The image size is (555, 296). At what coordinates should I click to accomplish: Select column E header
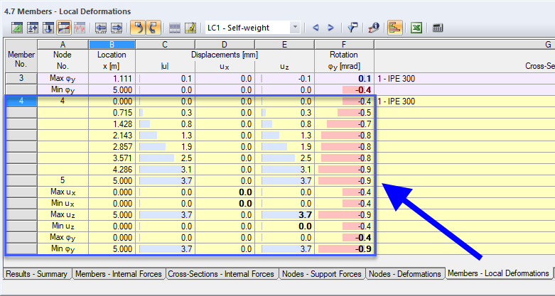click(x=284, y=44)
